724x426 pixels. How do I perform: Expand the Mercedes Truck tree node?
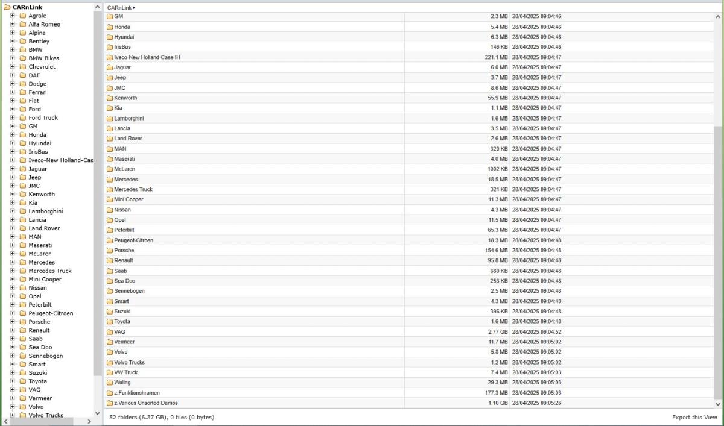[13, 271]
